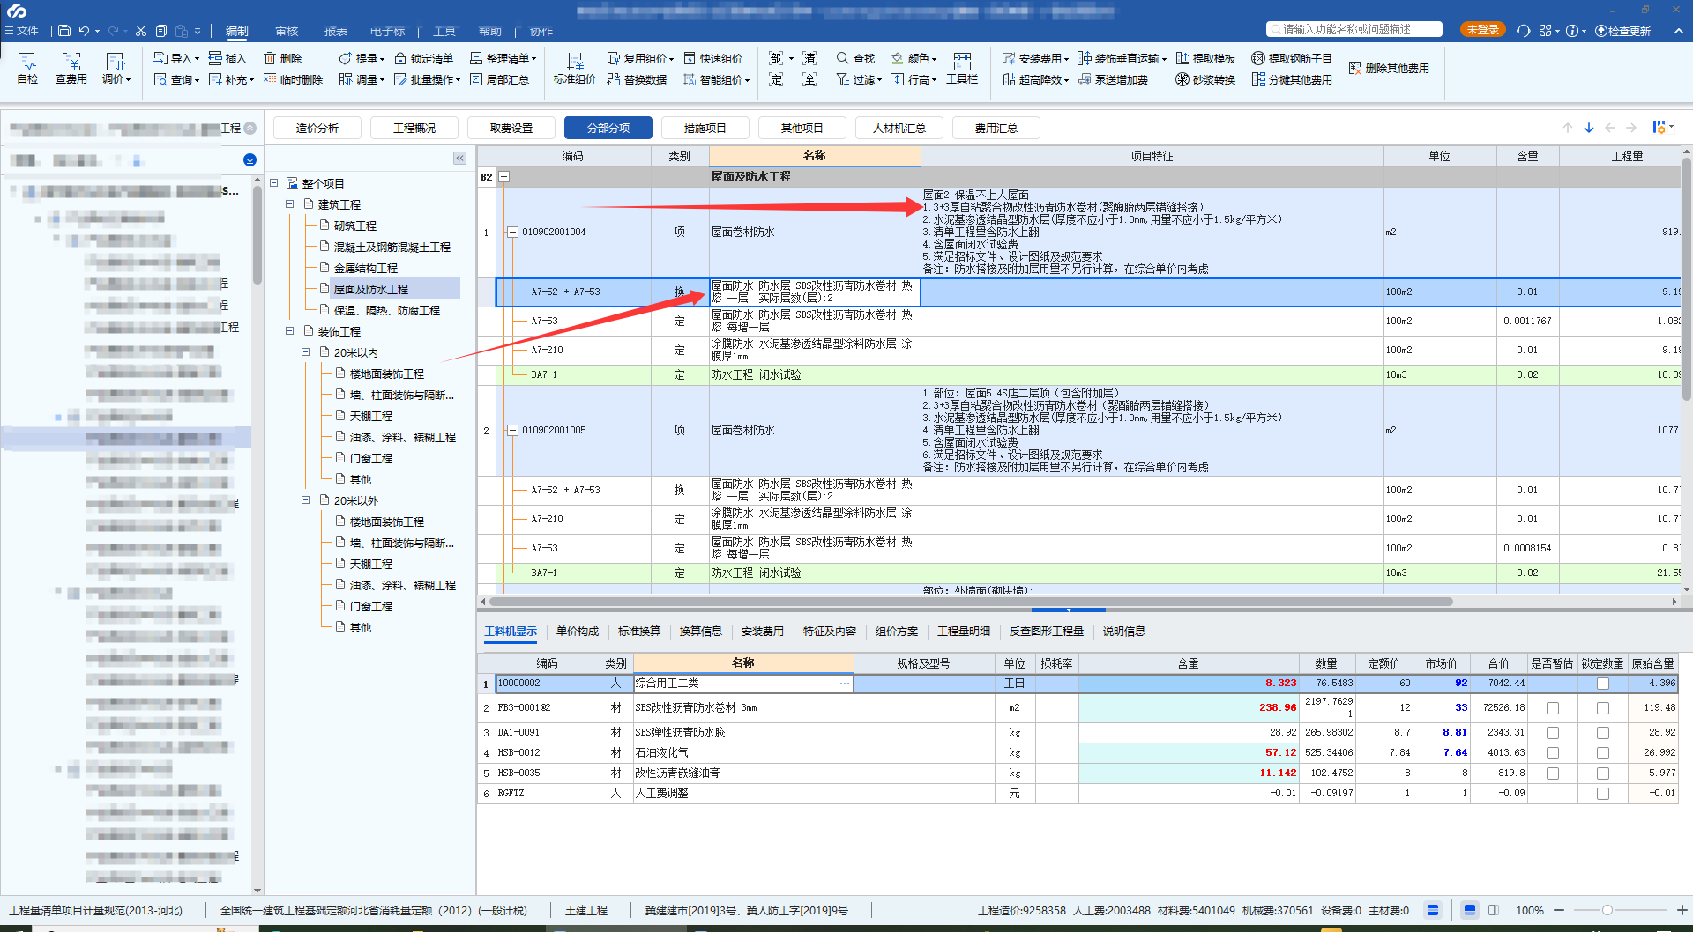The width and height of the screenshot is (1693, 932).
Task: Switch to the 审核 ribbon tab
Action: [x=287, y=32]
